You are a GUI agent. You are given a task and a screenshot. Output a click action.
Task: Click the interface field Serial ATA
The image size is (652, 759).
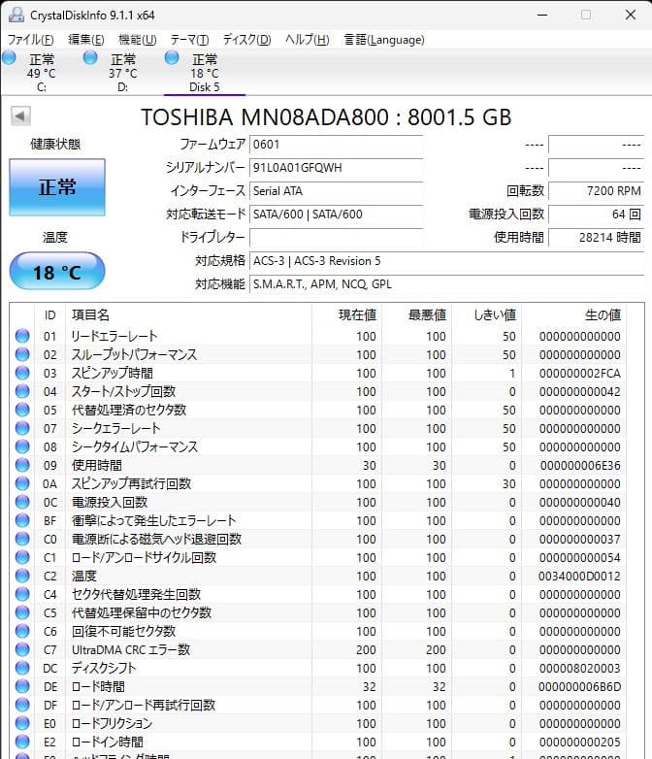pos(336,190)
